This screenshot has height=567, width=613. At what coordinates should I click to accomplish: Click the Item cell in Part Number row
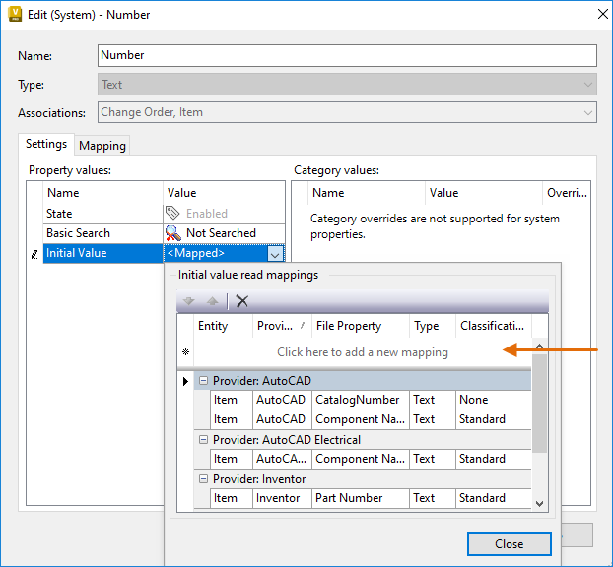click(231, 498)
